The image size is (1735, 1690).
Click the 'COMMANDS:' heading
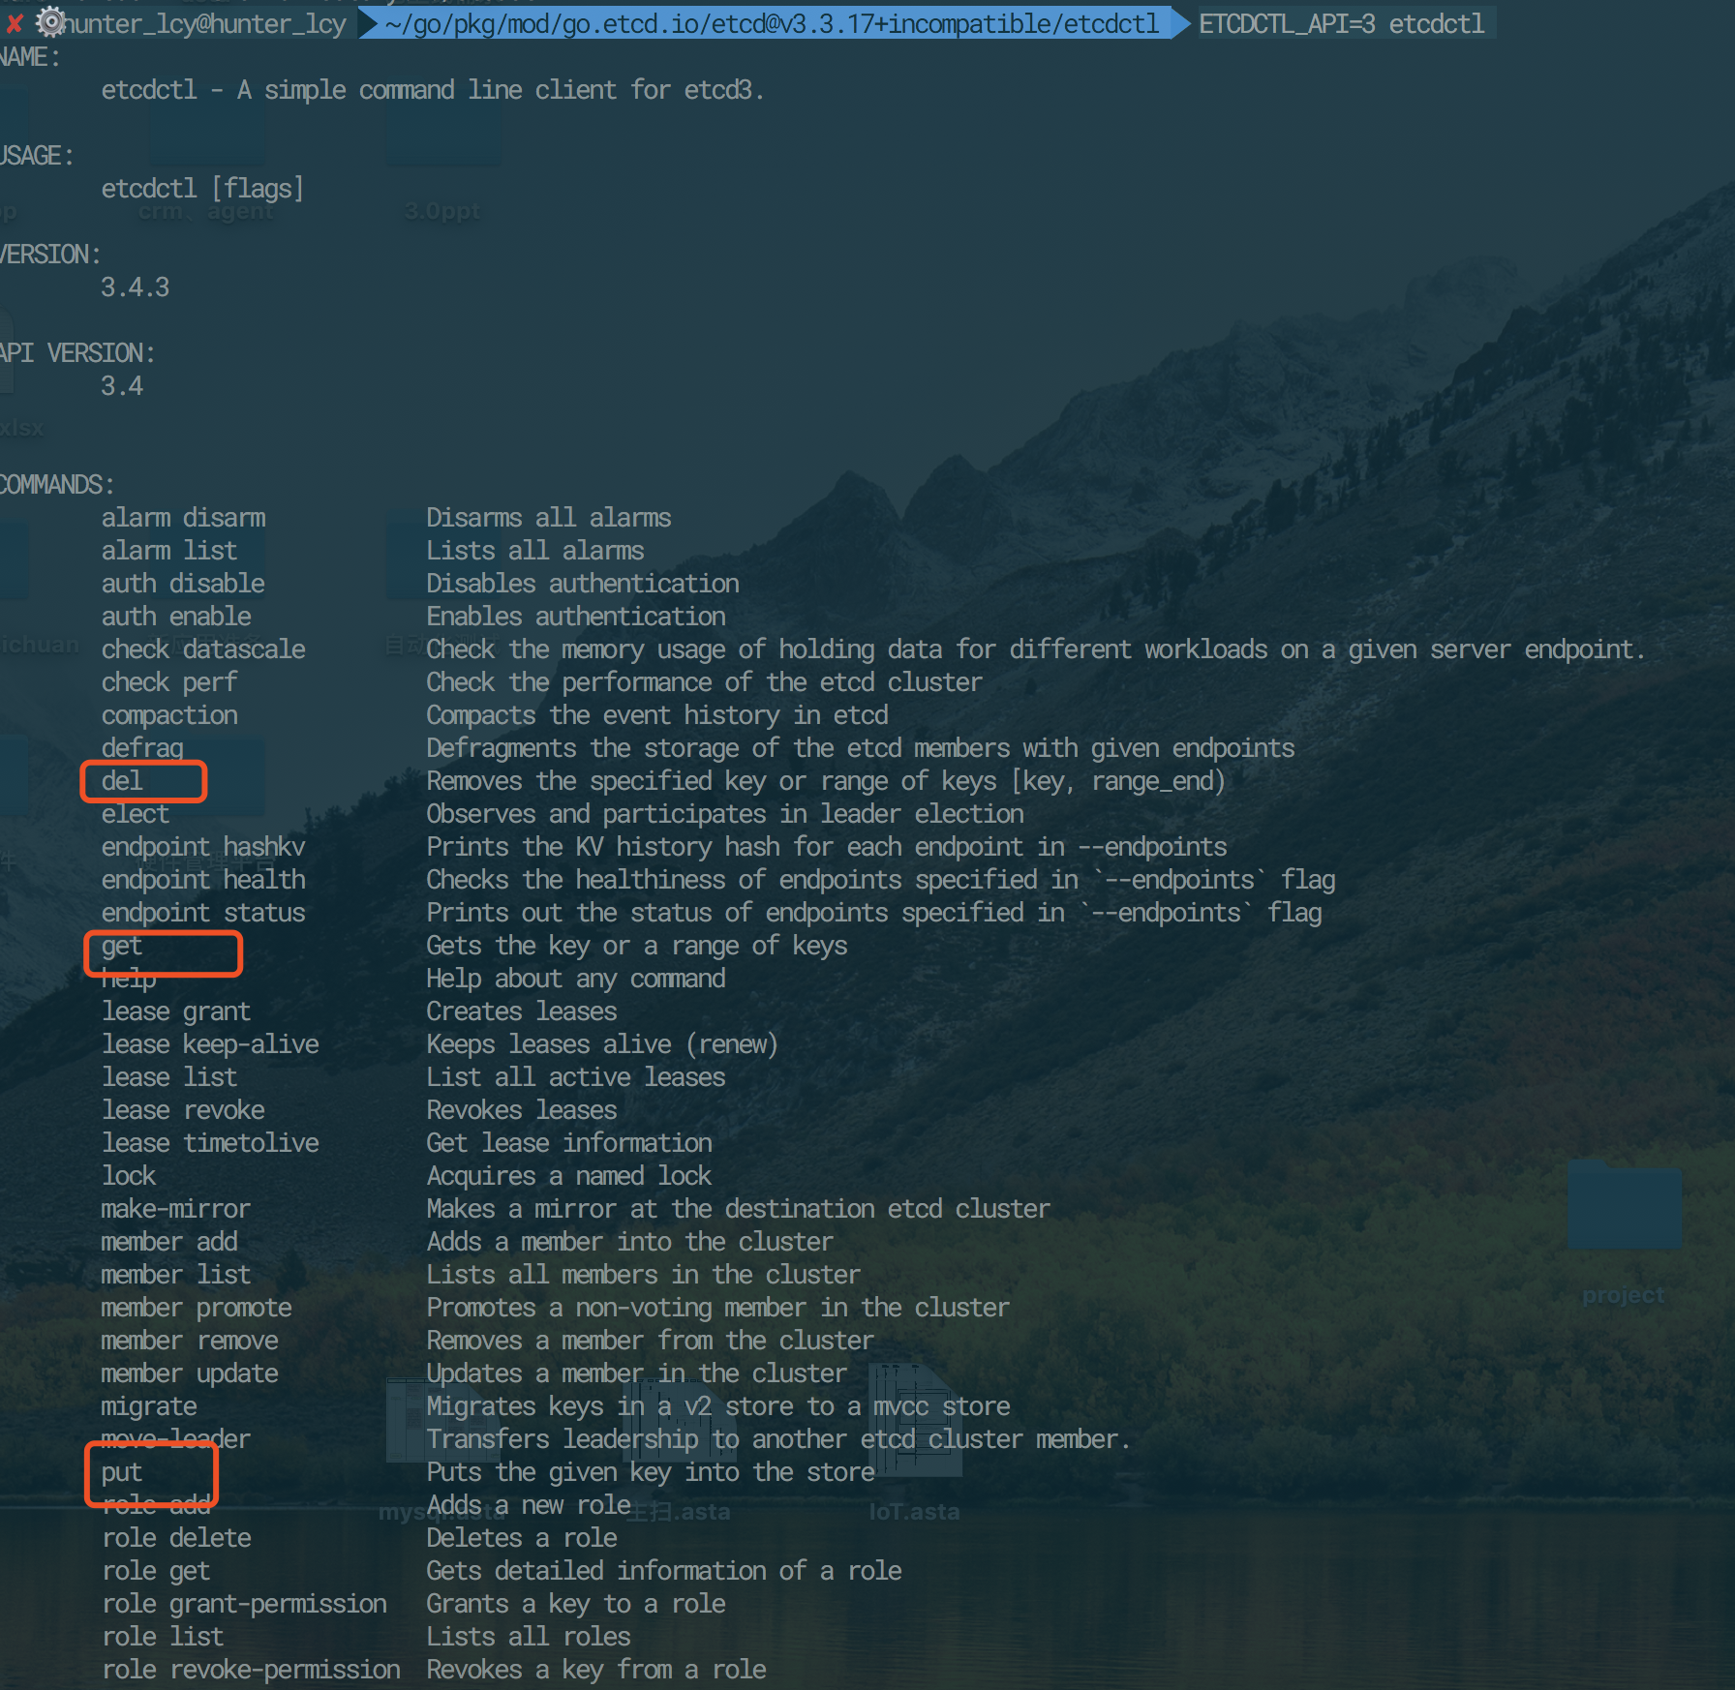[57, 485]
